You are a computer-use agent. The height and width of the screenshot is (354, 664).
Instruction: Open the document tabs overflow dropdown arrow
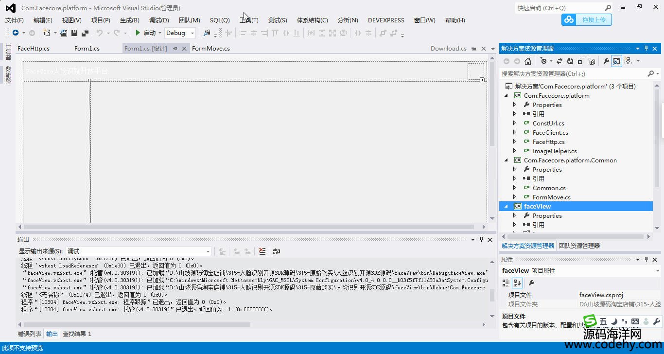coord(492,49)
